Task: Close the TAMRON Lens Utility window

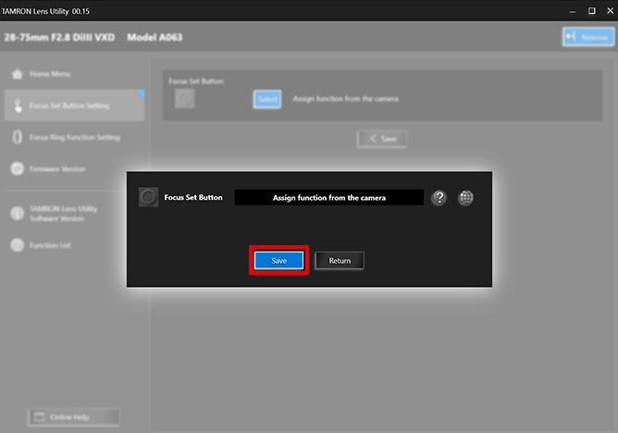Action: pos(610,10)
